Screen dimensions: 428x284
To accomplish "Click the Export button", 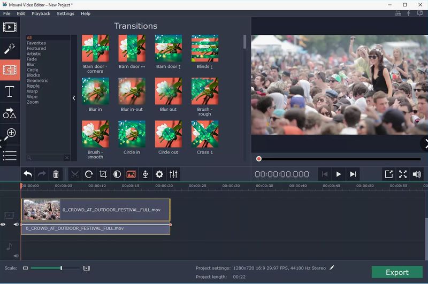I will (x=397, y=272).
